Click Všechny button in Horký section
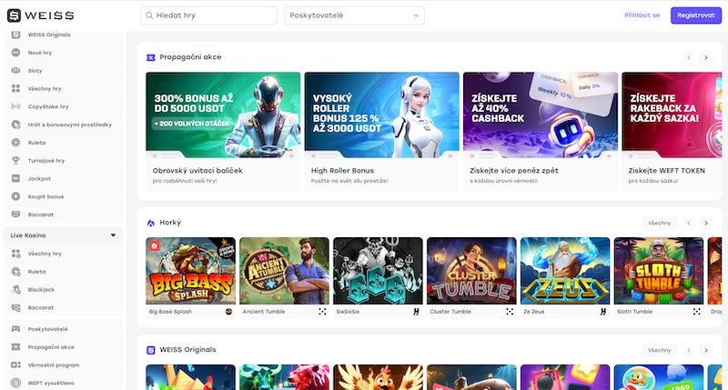 pos(659,223)
